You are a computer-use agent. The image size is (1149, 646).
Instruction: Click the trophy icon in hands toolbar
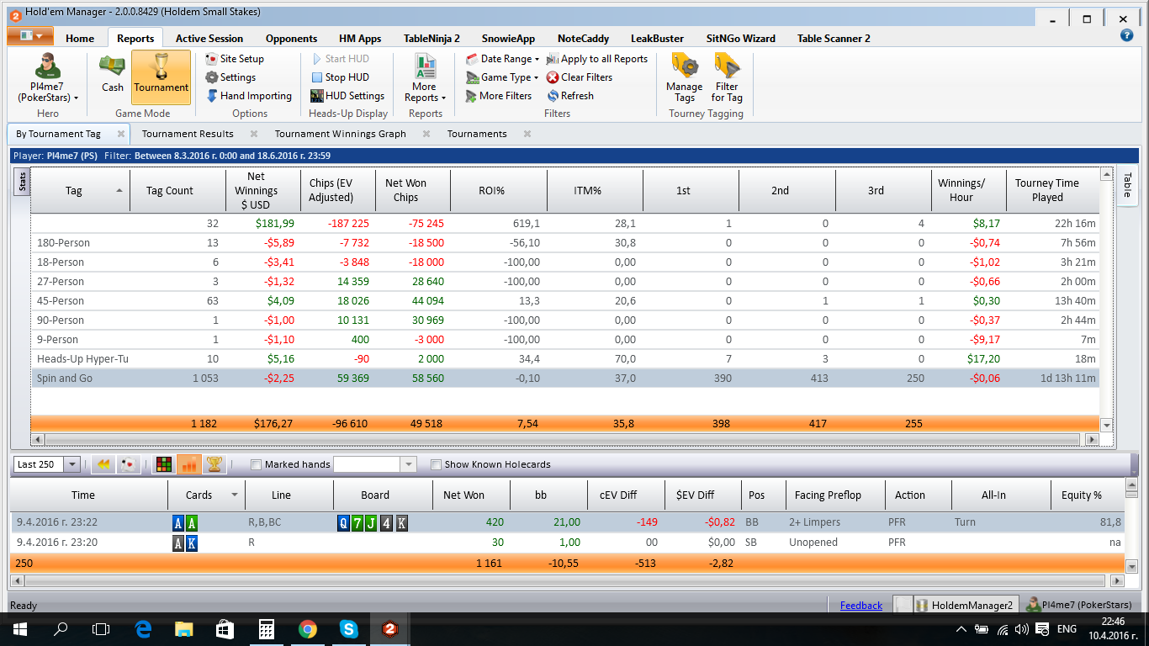point(214,464)
